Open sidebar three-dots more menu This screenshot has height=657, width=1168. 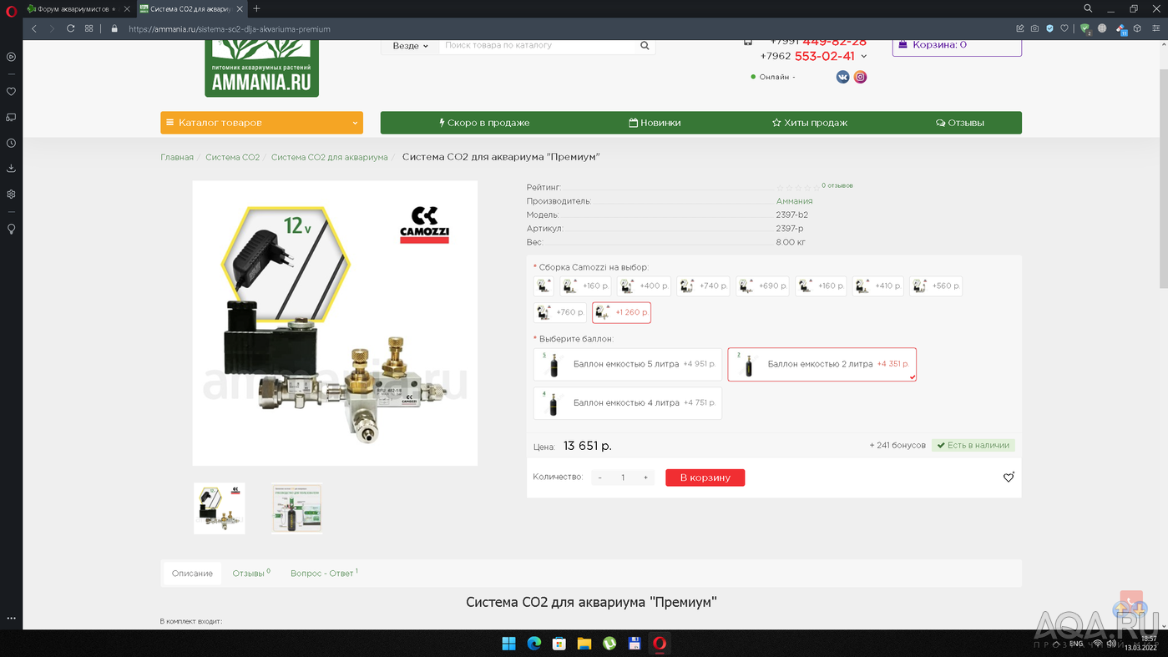point(11,619)
